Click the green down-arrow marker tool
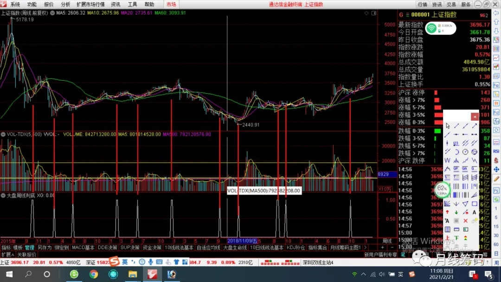Image resolution: width=501 pixels, height=282 pixels. (456, 212)
